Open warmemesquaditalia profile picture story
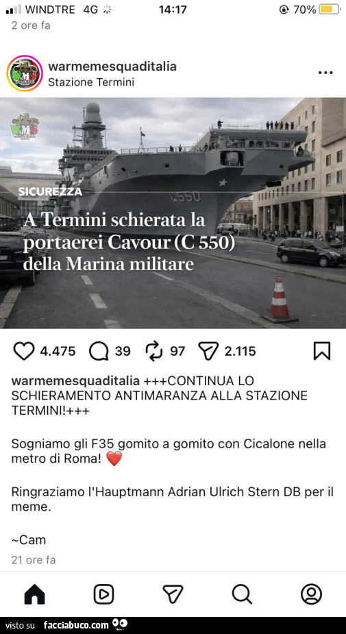The image size is (346, 634). 25,73
